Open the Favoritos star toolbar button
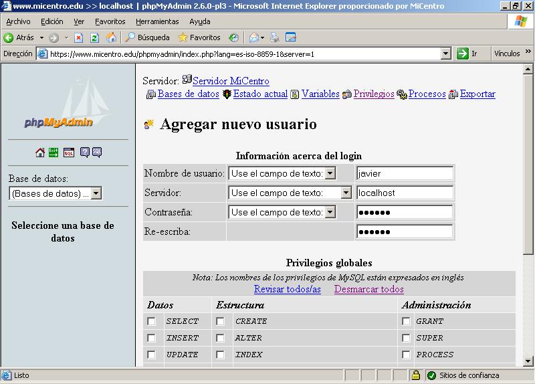This screenshot has width=535, height=384. [199, 37]
